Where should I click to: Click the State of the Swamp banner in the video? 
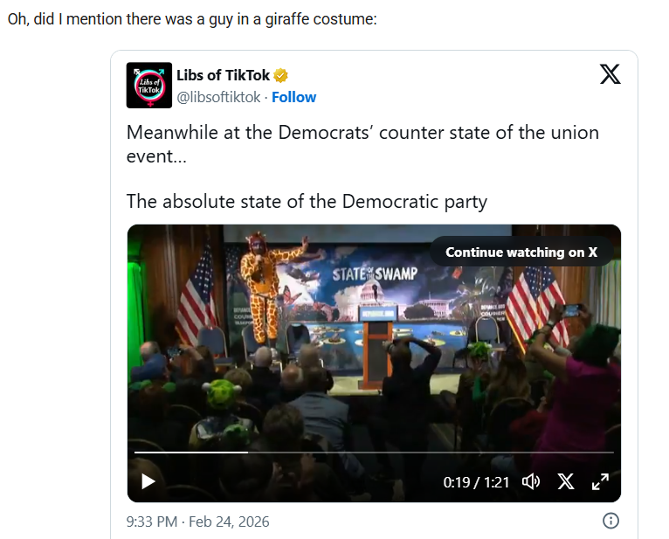pyautogui.click(x=375, y=274)
